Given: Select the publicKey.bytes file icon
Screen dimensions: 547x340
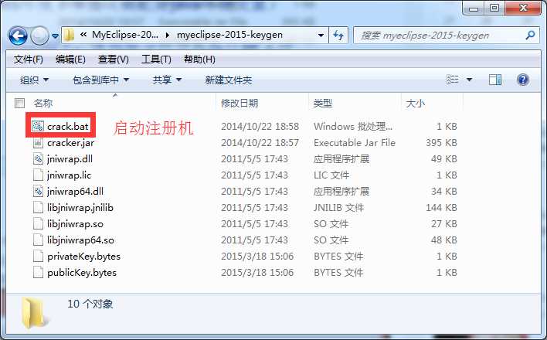Looking at the screenshot, I should tap(38, 272).
